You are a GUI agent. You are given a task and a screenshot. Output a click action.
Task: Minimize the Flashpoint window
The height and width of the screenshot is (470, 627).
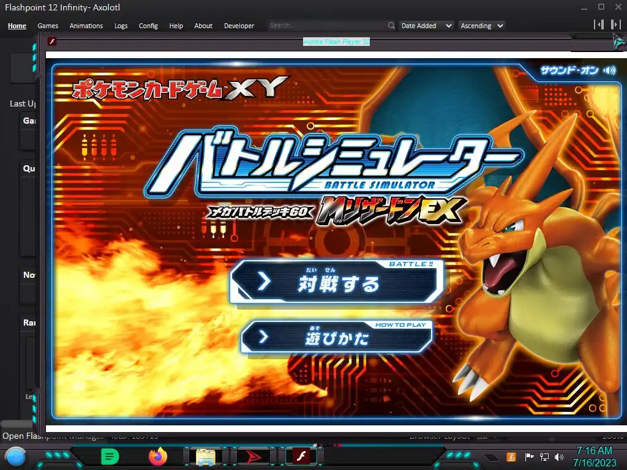(584, 7)
